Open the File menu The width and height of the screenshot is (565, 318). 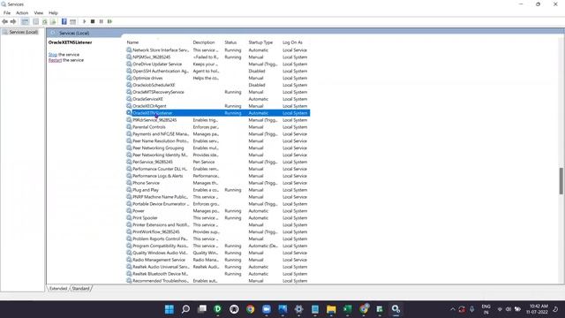[x=7, y=13]
